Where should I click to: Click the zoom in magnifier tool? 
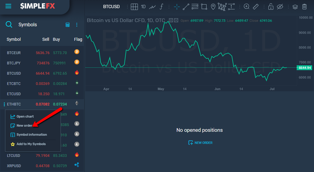pyautogui.click(x=247, y=7)
